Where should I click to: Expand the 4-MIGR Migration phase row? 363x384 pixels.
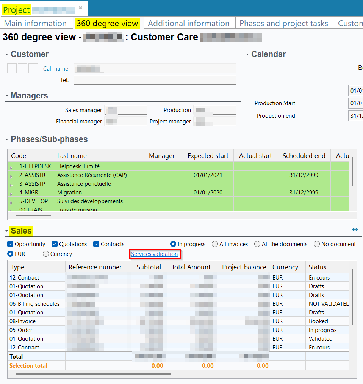11,193
